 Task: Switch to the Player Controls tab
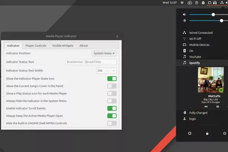pyautogui.click(x=36, y=46)
